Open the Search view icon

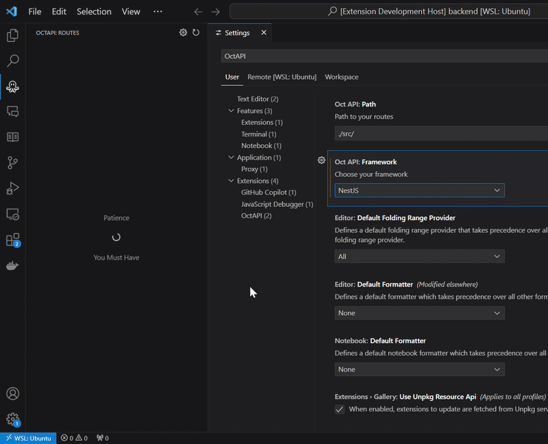tap(12, 61)
